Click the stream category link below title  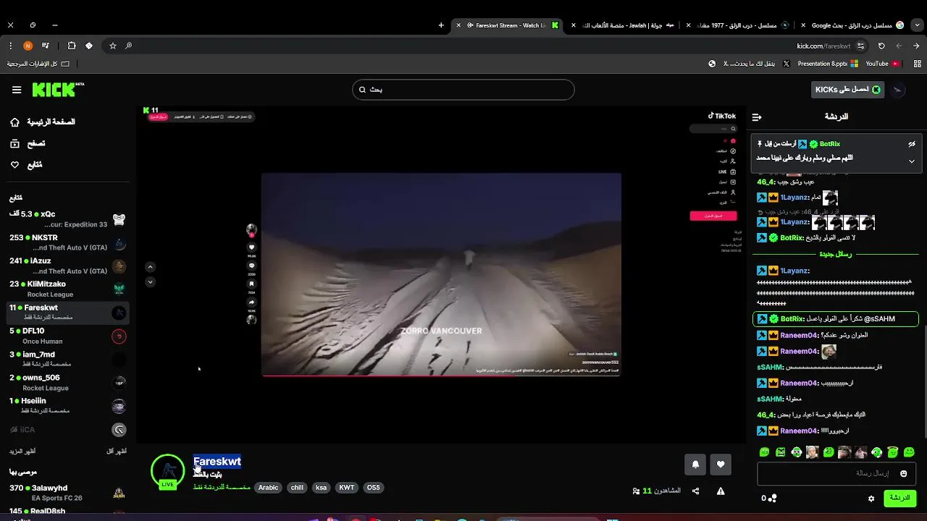pyautogui.click(x=222, y=488)
